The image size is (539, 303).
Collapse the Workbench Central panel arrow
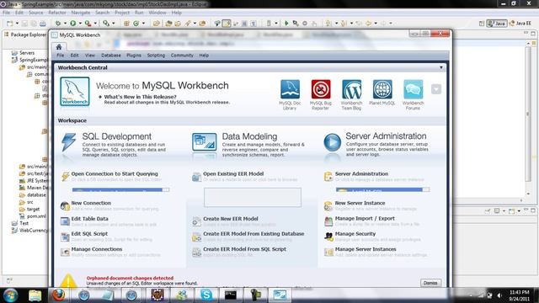point(441,67)
